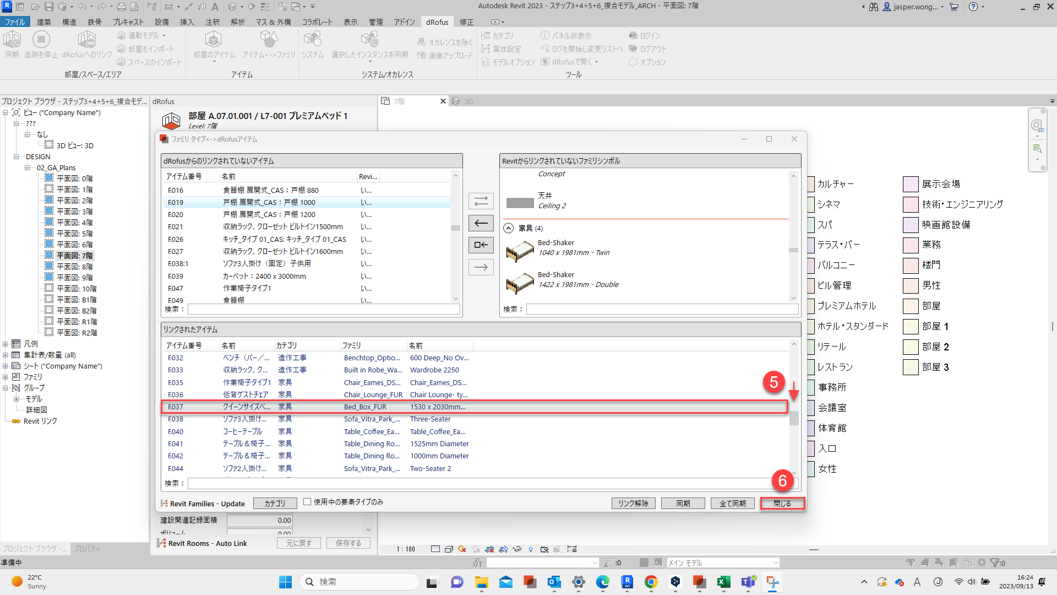Toggle 使用中の要素タイプのみ checkbox

[x=307, y=502]
